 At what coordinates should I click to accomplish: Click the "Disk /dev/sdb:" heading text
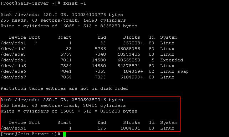point(20,100)
